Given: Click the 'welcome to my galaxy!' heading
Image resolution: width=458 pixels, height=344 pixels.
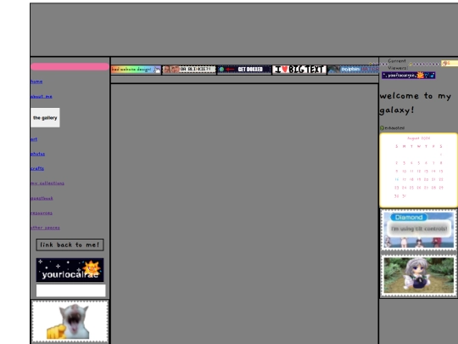Looking at the screenshot, I should pos(416,103).
